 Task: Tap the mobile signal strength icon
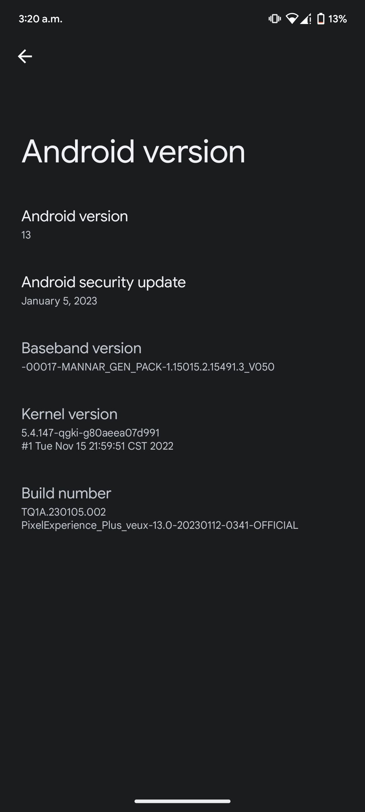[306, 19]
